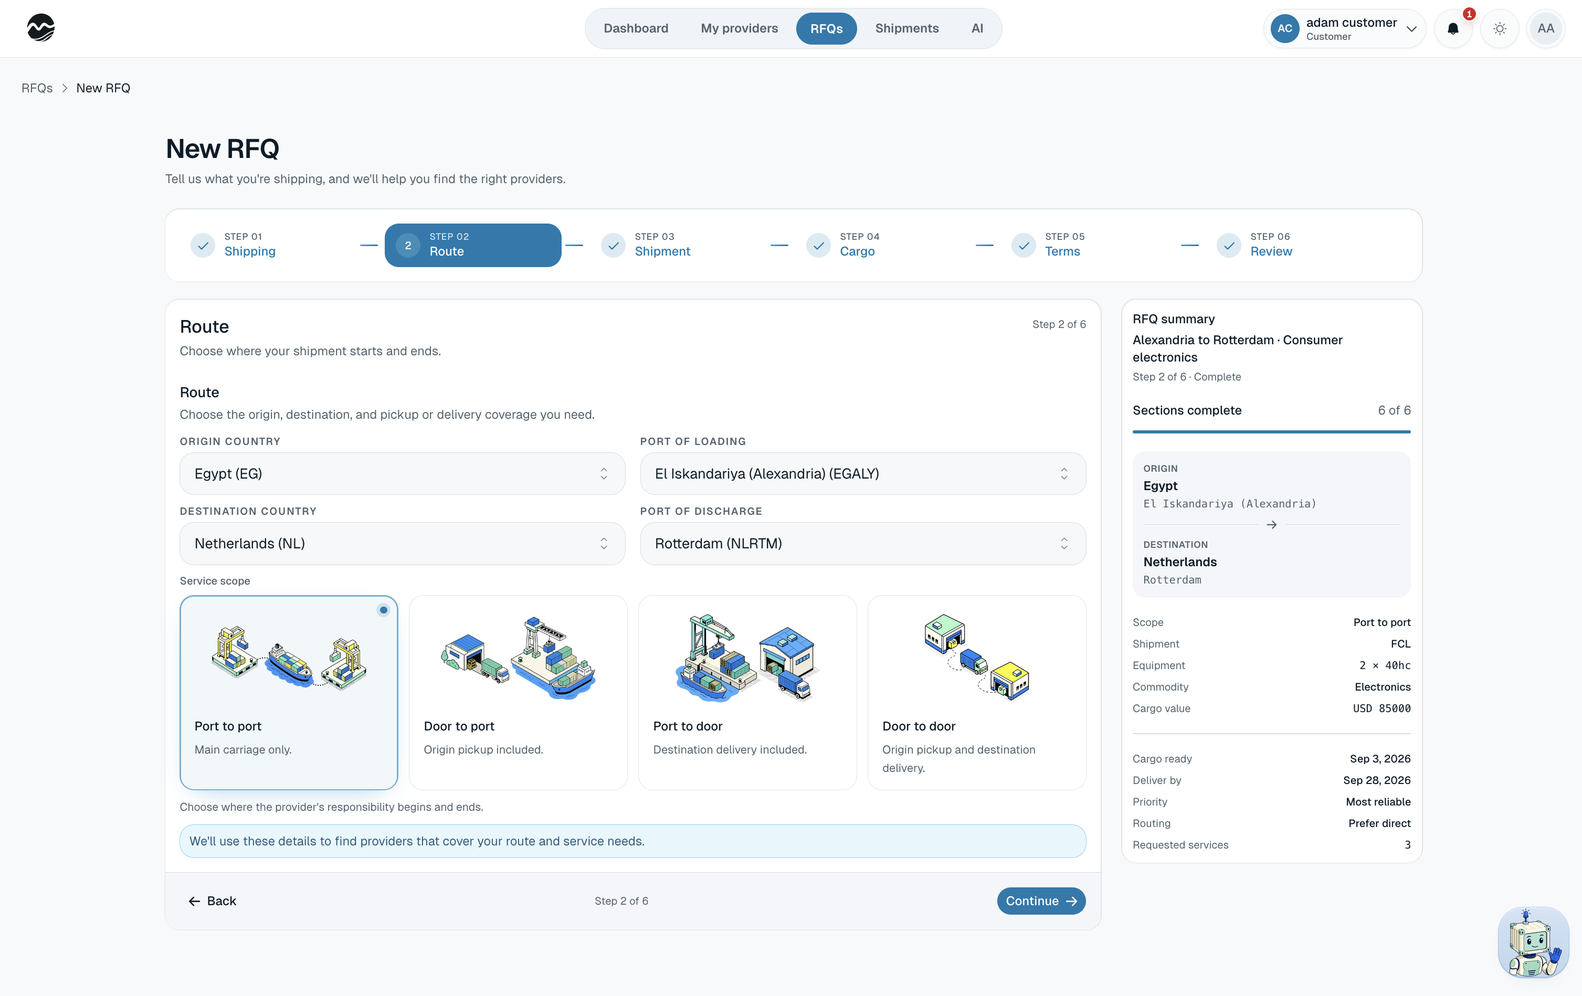Switch to the Shipments tab
1582x996 pixels.
906,28
